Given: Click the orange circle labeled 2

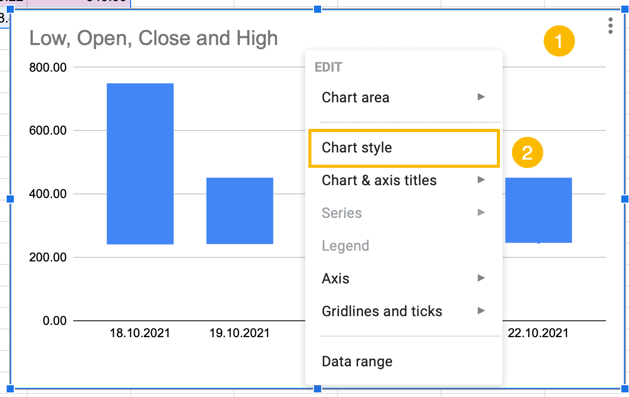Looking at the screenshot, I should [528, 152].
